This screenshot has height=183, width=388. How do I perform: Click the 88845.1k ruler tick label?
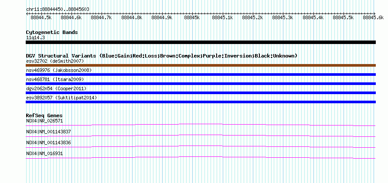click(222, 17)
